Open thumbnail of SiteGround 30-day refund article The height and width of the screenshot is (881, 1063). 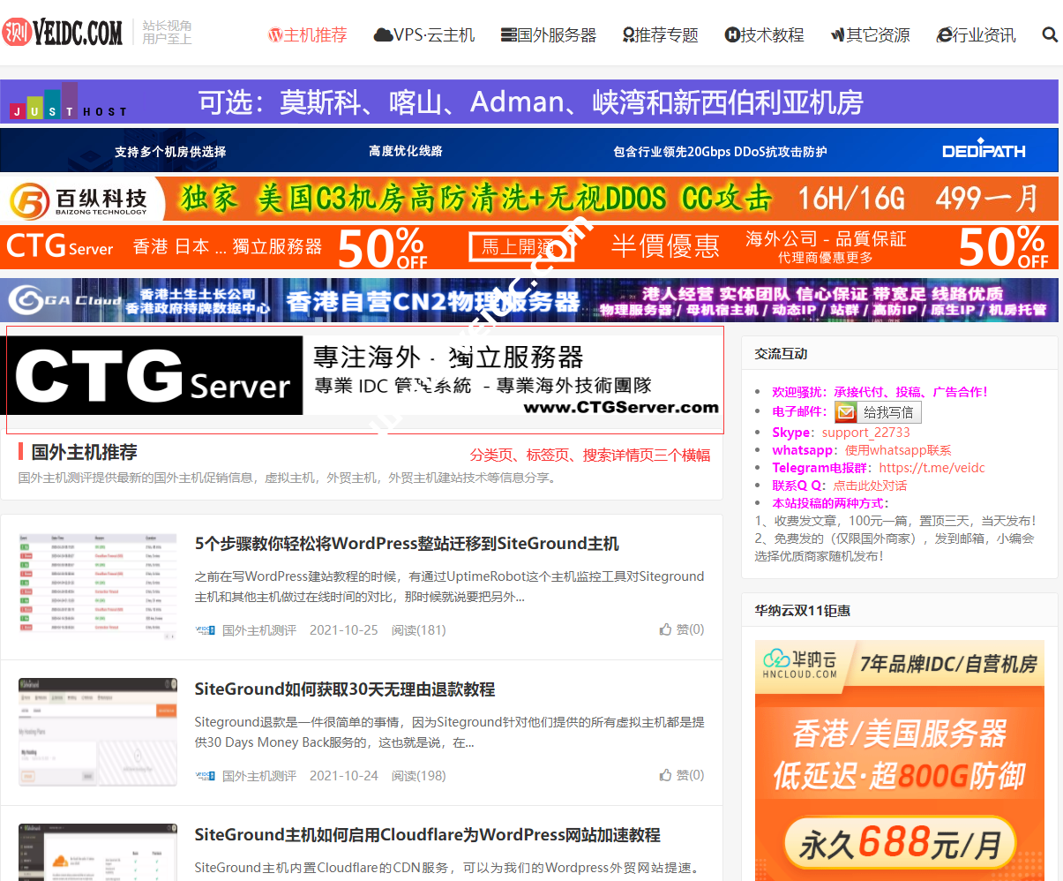(98, 732)
